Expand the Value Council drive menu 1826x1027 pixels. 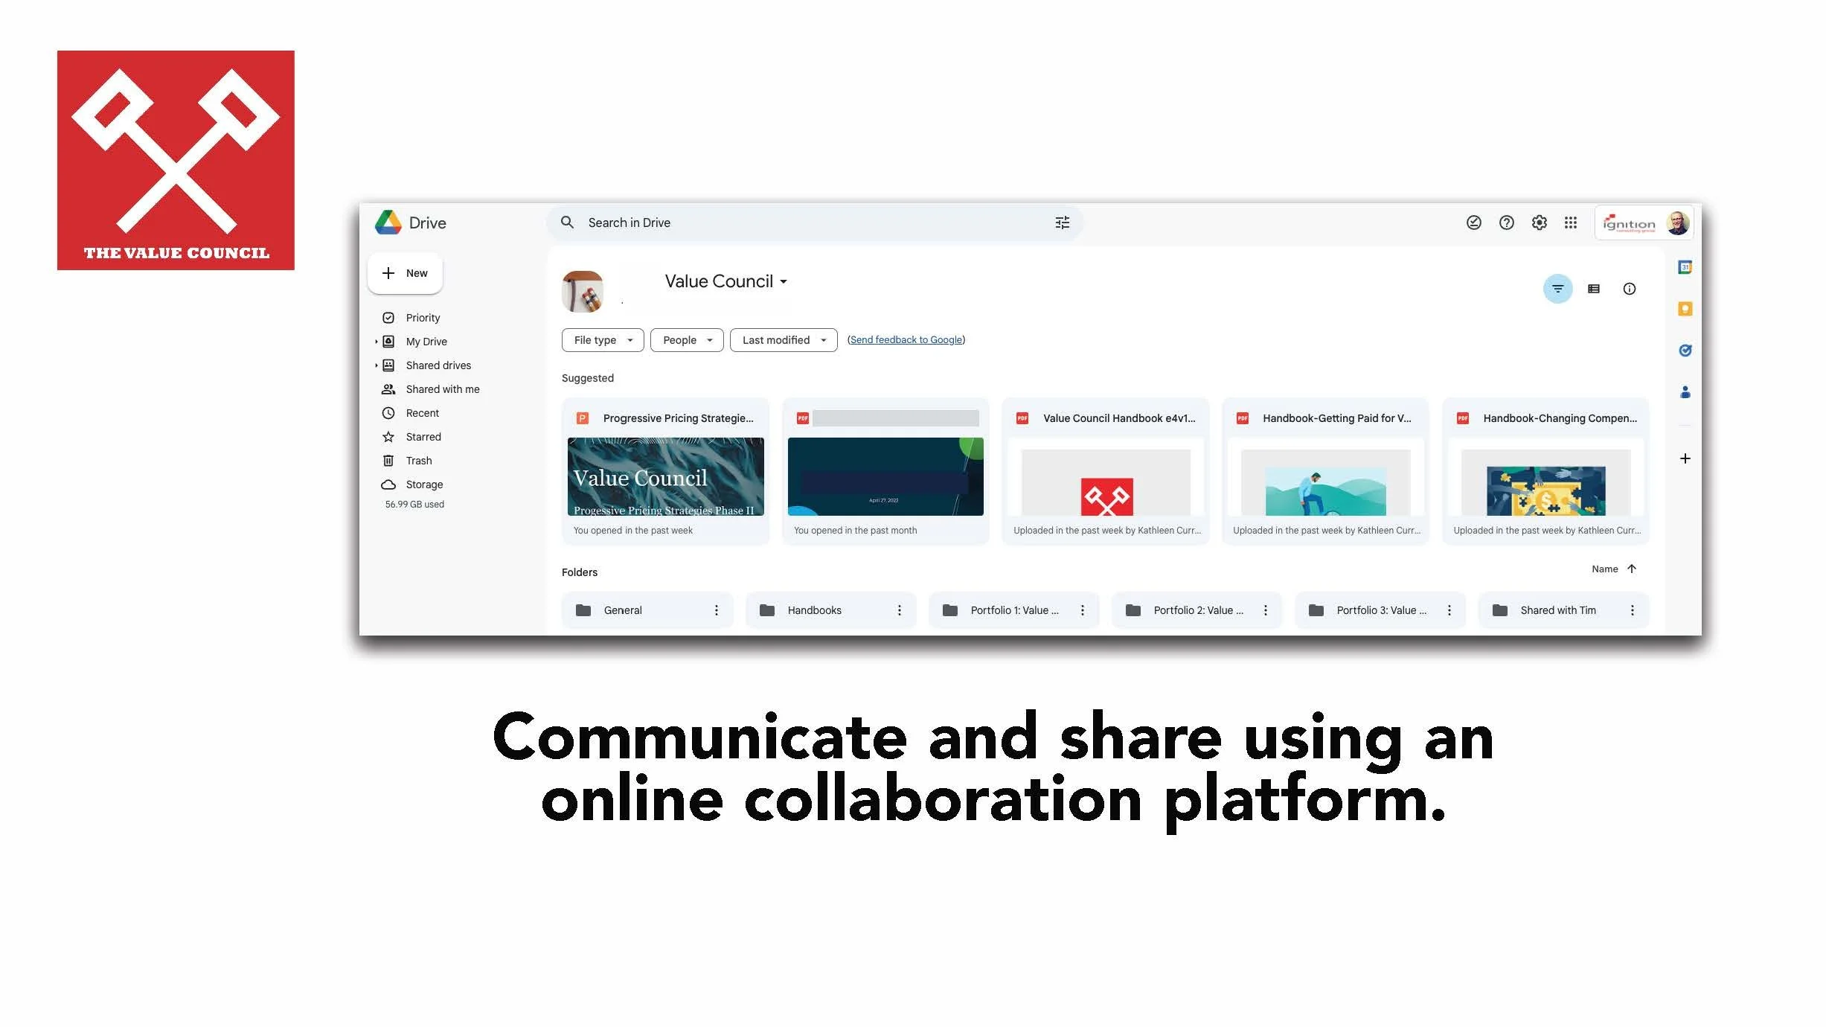click(725, 281)
